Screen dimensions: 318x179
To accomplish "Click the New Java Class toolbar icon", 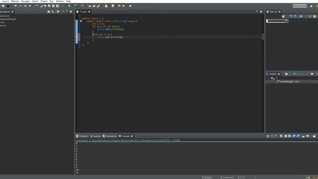I will click(x=30, y=6).
